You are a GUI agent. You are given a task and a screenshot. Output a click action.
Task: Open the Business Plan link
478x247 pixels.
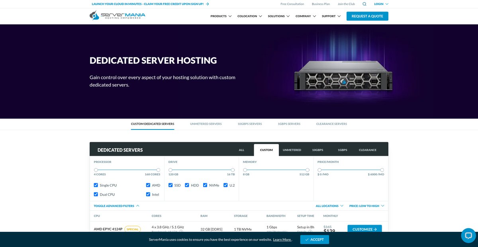pyautogui.click(x=321, y=4)
